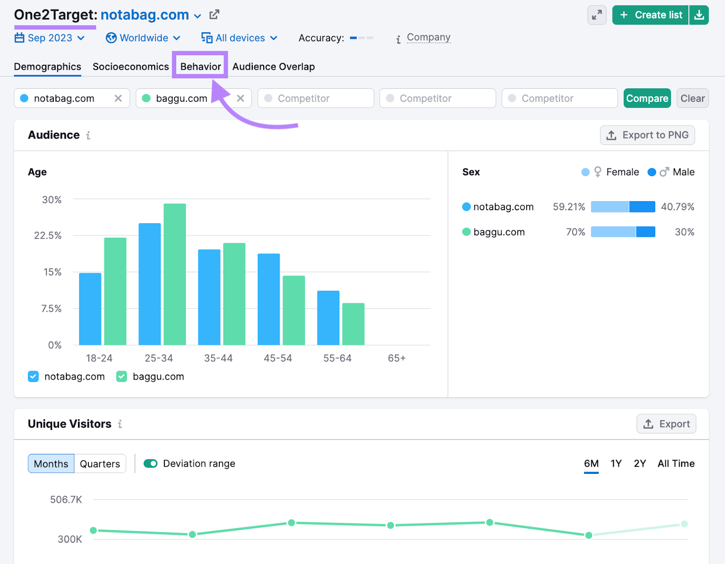Click the calendar icon beside Sep 2023
This screenshot has height=564, width=725.
click(19, 38)
